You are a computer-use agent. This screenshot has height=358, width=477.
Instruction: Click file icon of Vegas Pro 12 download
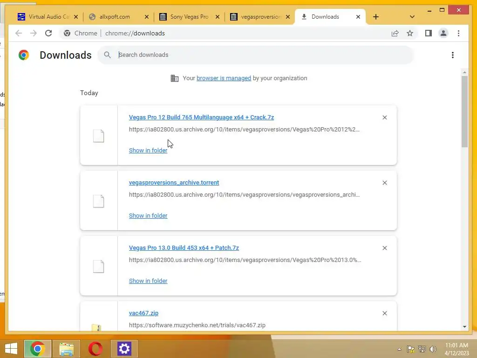tap(99, 136)
